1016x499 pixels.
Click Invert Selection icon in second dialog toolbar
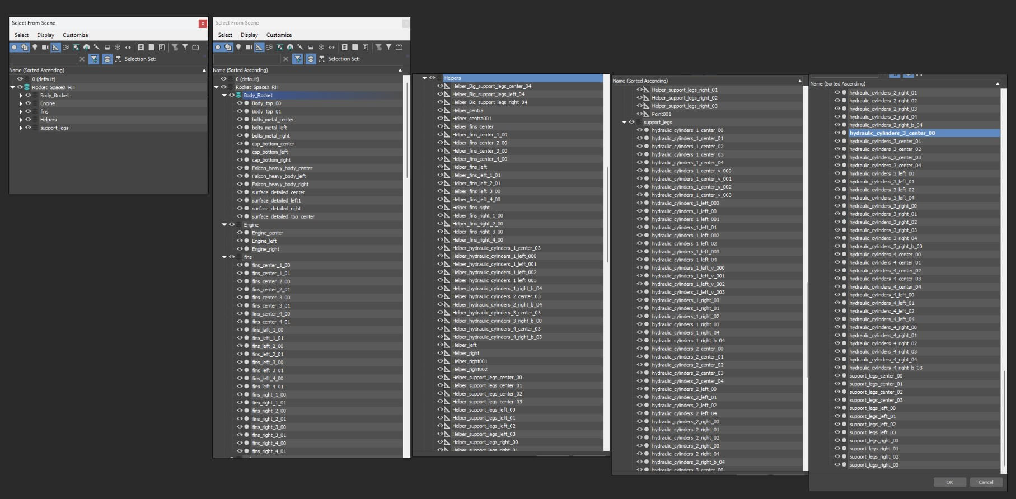365,48
